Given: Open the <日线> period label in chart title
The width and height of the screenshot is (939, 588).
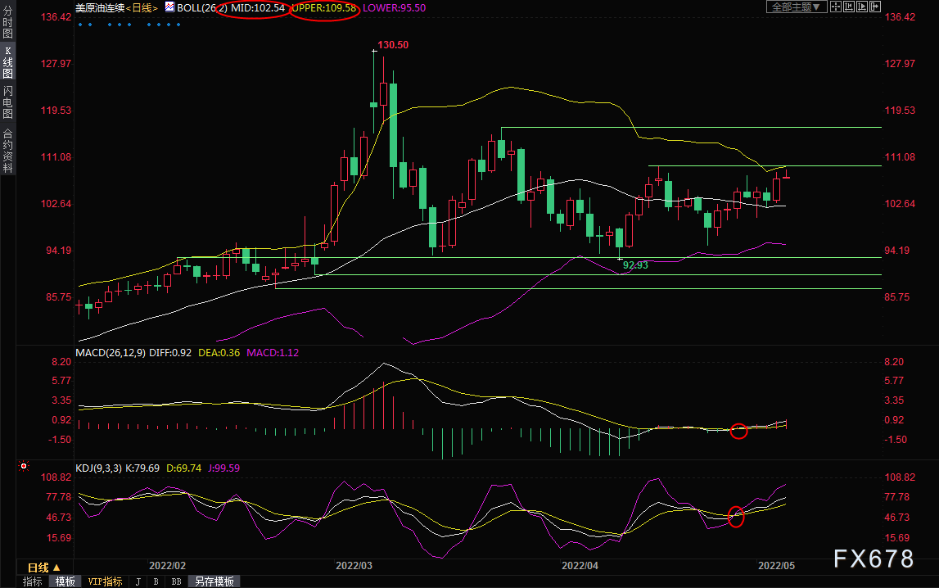Looking at the screenshot, I should 142,8.
